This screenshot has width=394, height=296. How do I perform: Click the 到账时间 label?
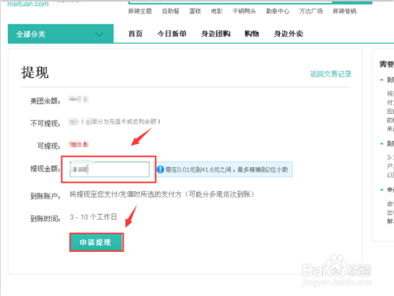(x=45, y=219)
